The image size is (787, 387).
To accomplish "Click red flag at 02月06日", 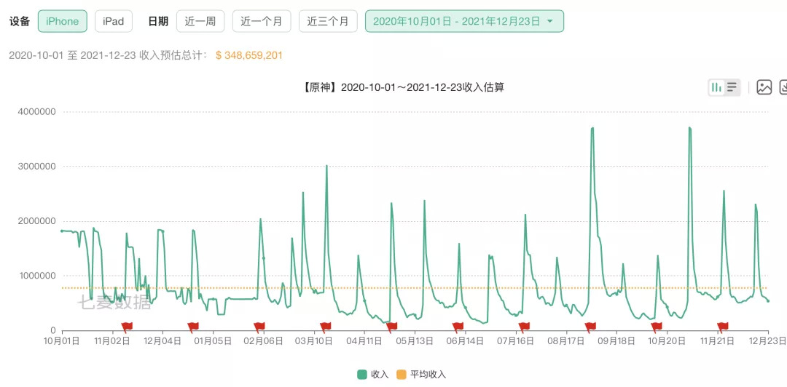I will (259, 327).
